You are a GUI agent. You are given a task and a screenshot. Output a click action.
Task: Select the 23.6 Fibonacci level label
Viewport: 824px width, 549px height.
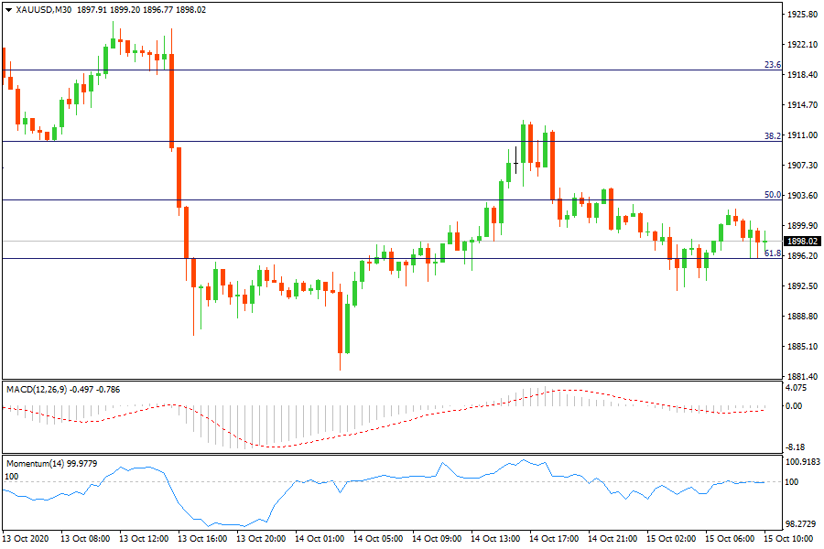(772, 65)
